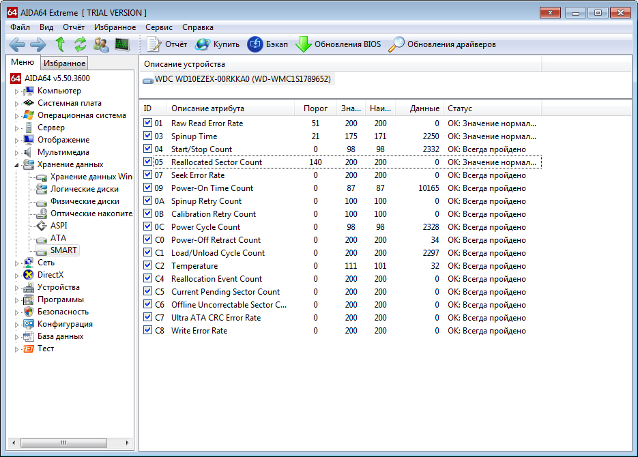Select SMART in the tree
The image size is (638, 457).
63,250
